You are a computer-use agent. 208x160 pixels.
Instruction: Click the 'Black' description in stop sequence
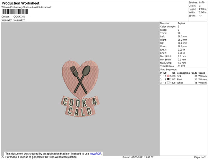[180, 79]
